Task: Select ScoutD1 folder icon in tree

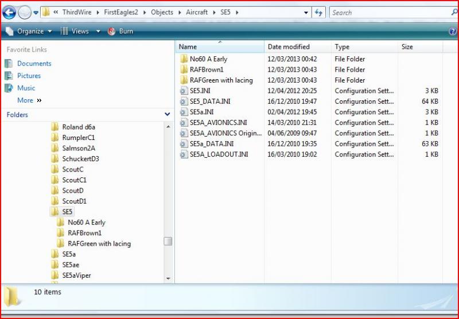Action: [x=55, y=201]
